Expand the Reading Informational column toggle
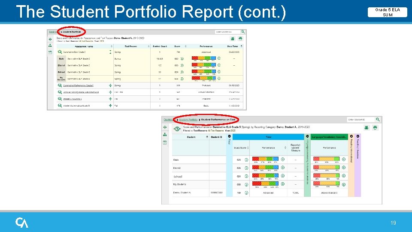This screenshot has height=232, width=412. 351,136
